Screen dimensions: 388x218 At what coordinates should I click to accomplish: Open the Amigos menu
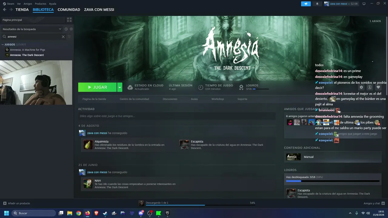28,4
